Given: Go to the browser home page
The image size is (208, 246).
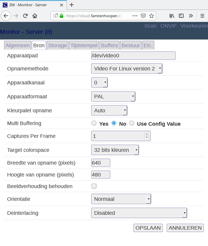Looking at the screenshot, I should 35,16.
